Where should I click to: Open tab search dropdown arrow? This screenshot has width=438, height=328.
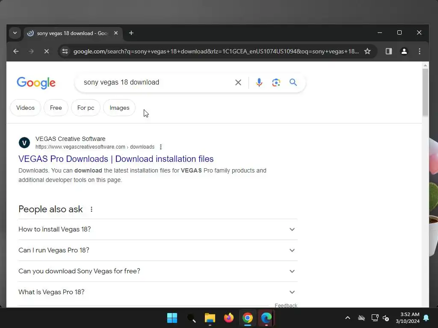(15, 33)
